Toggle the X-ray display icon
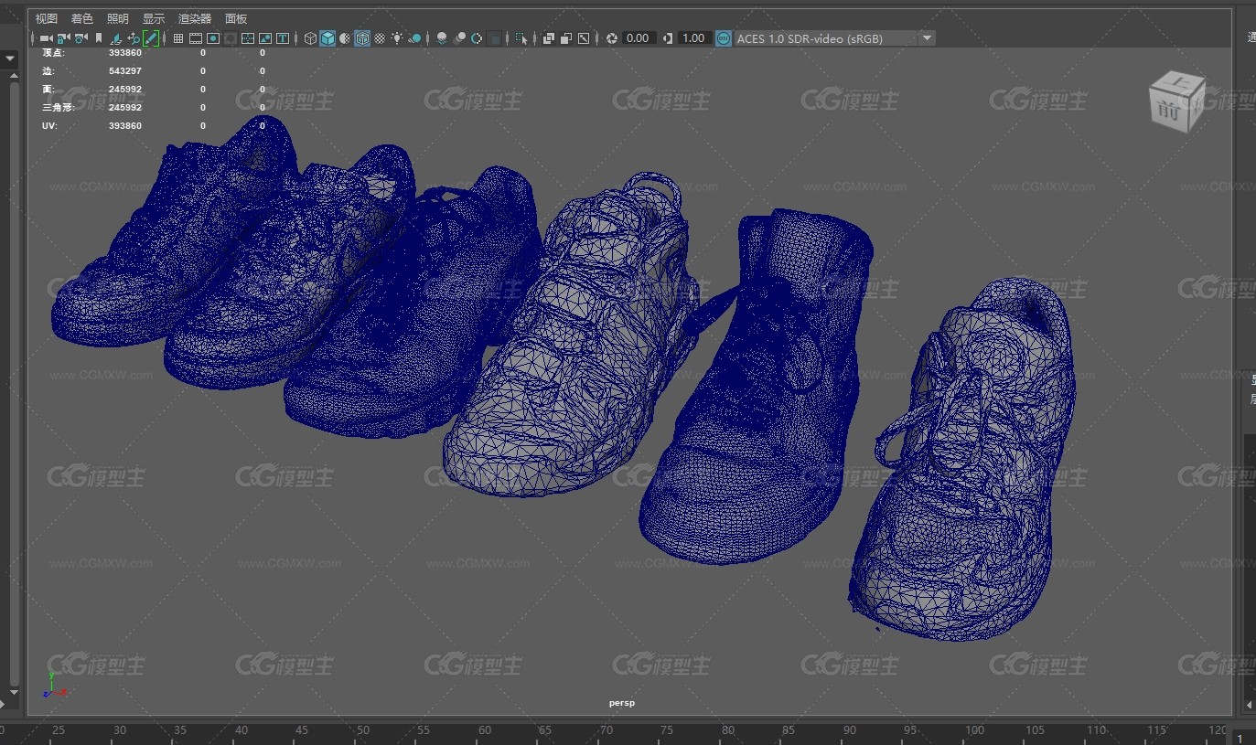The width and height of the screenshot is (1256, 745). (548, 38)
